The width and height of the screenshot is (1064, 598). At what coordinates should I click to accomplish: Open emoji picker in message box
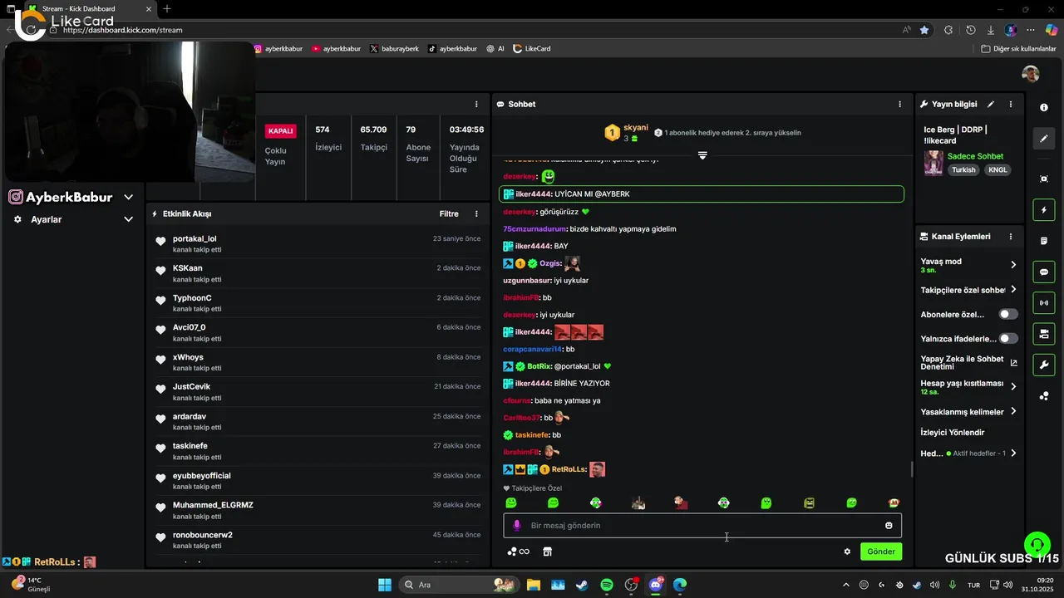click(x=889, y=526)
